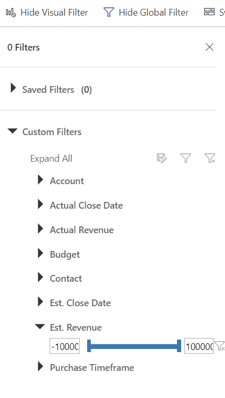Collapse the Est. Revenue filter
Screen dimensions: 225x398
(x=40, y=327)
